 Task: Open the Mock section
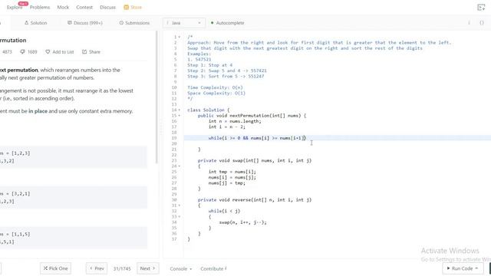coord(63,7)
